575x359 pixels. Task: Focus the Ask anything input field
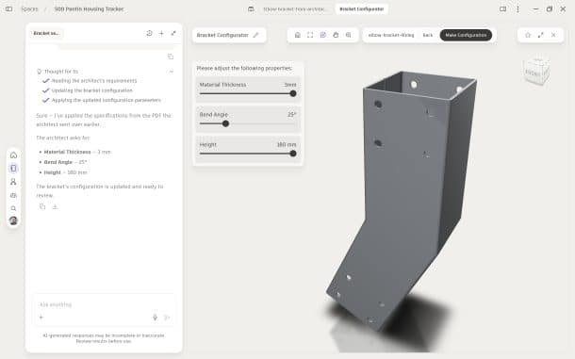[105, 304]
